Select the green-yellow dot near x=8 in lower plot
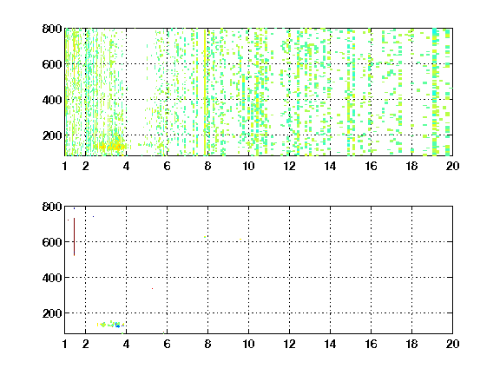The image size is (500, 375). point(205,237)
